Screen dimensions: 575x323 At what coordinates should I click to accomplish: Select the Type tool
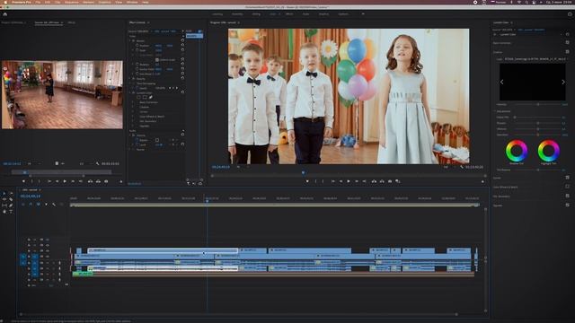[11, 212]
